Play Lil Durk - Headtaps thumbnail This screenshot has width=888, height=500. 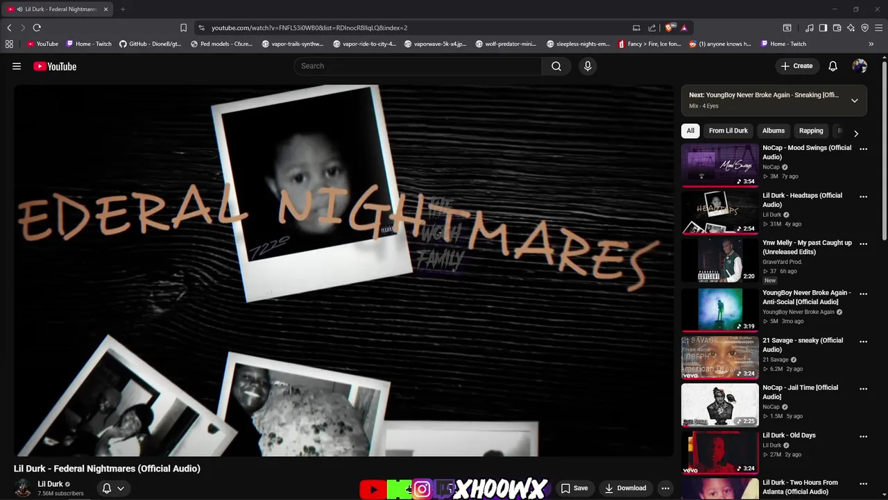tap(719, 212)
